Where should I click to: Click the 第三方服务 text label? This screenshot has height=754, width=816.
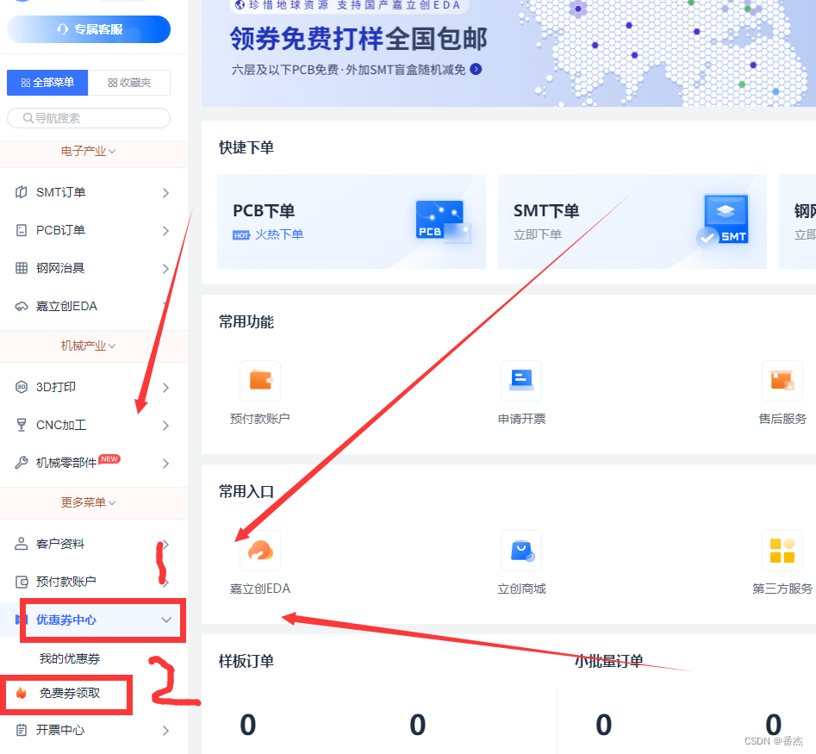tap(782, 589)
